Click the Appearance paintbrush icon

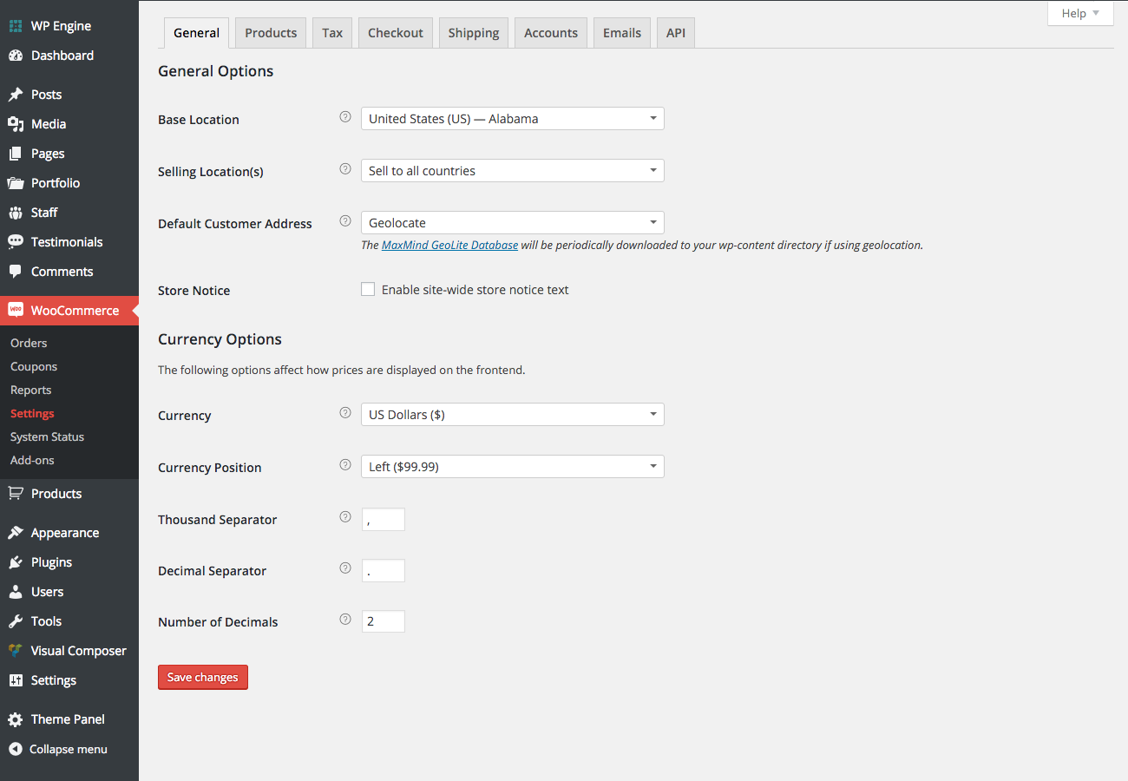click(x=16, y=533)
